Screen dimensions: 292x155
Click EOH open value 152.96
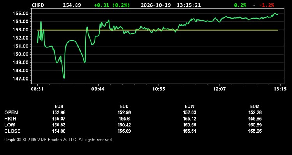point(59,112)
